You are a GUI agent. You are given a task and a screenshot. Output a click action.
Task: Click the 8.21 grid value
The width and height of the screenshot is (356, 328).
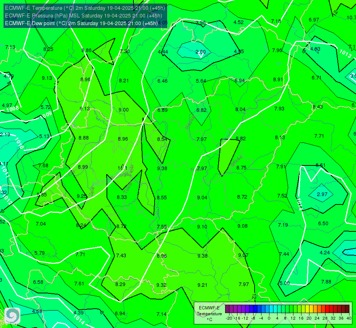pos(124,81)
